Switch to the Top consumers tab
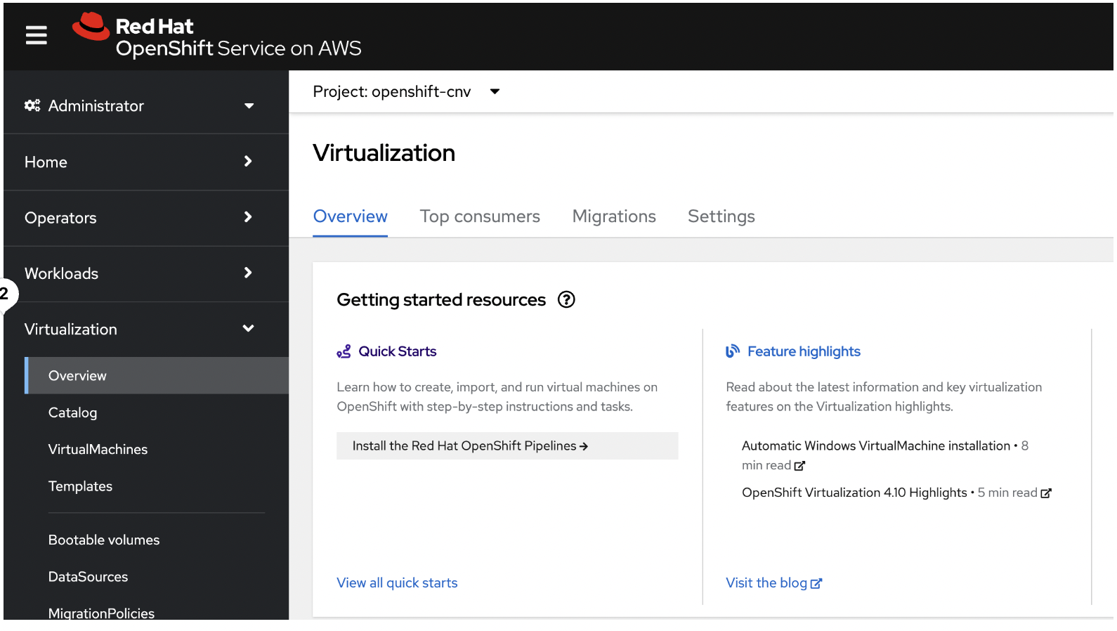Screen dimensions: 1117x631 (x=480, y=216)
